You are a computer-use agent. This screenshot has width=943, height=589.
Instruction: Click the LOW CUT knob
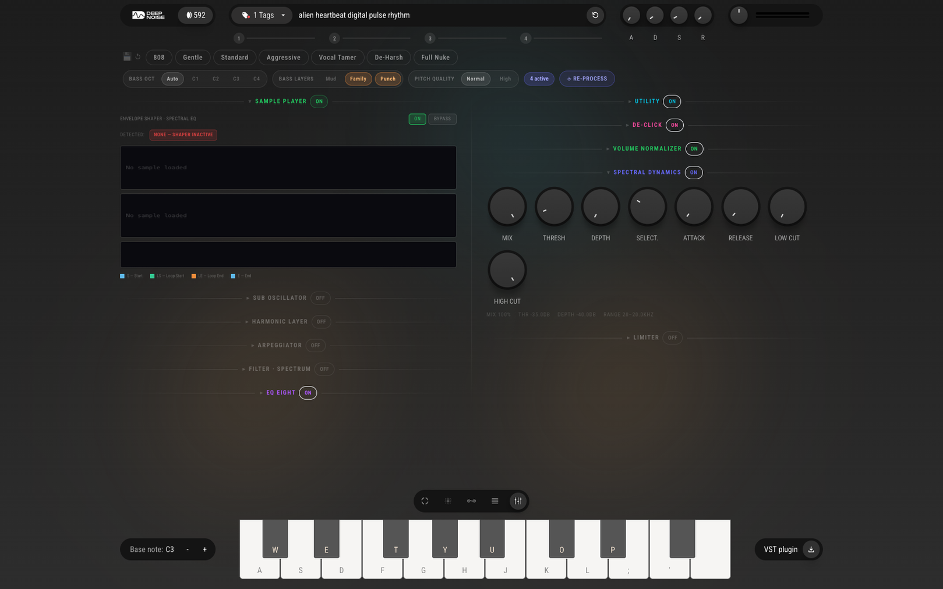click(x=787, y=207)
